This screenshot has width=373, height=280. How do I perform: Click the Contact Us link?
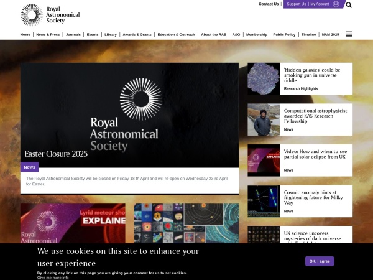(269, 4)
